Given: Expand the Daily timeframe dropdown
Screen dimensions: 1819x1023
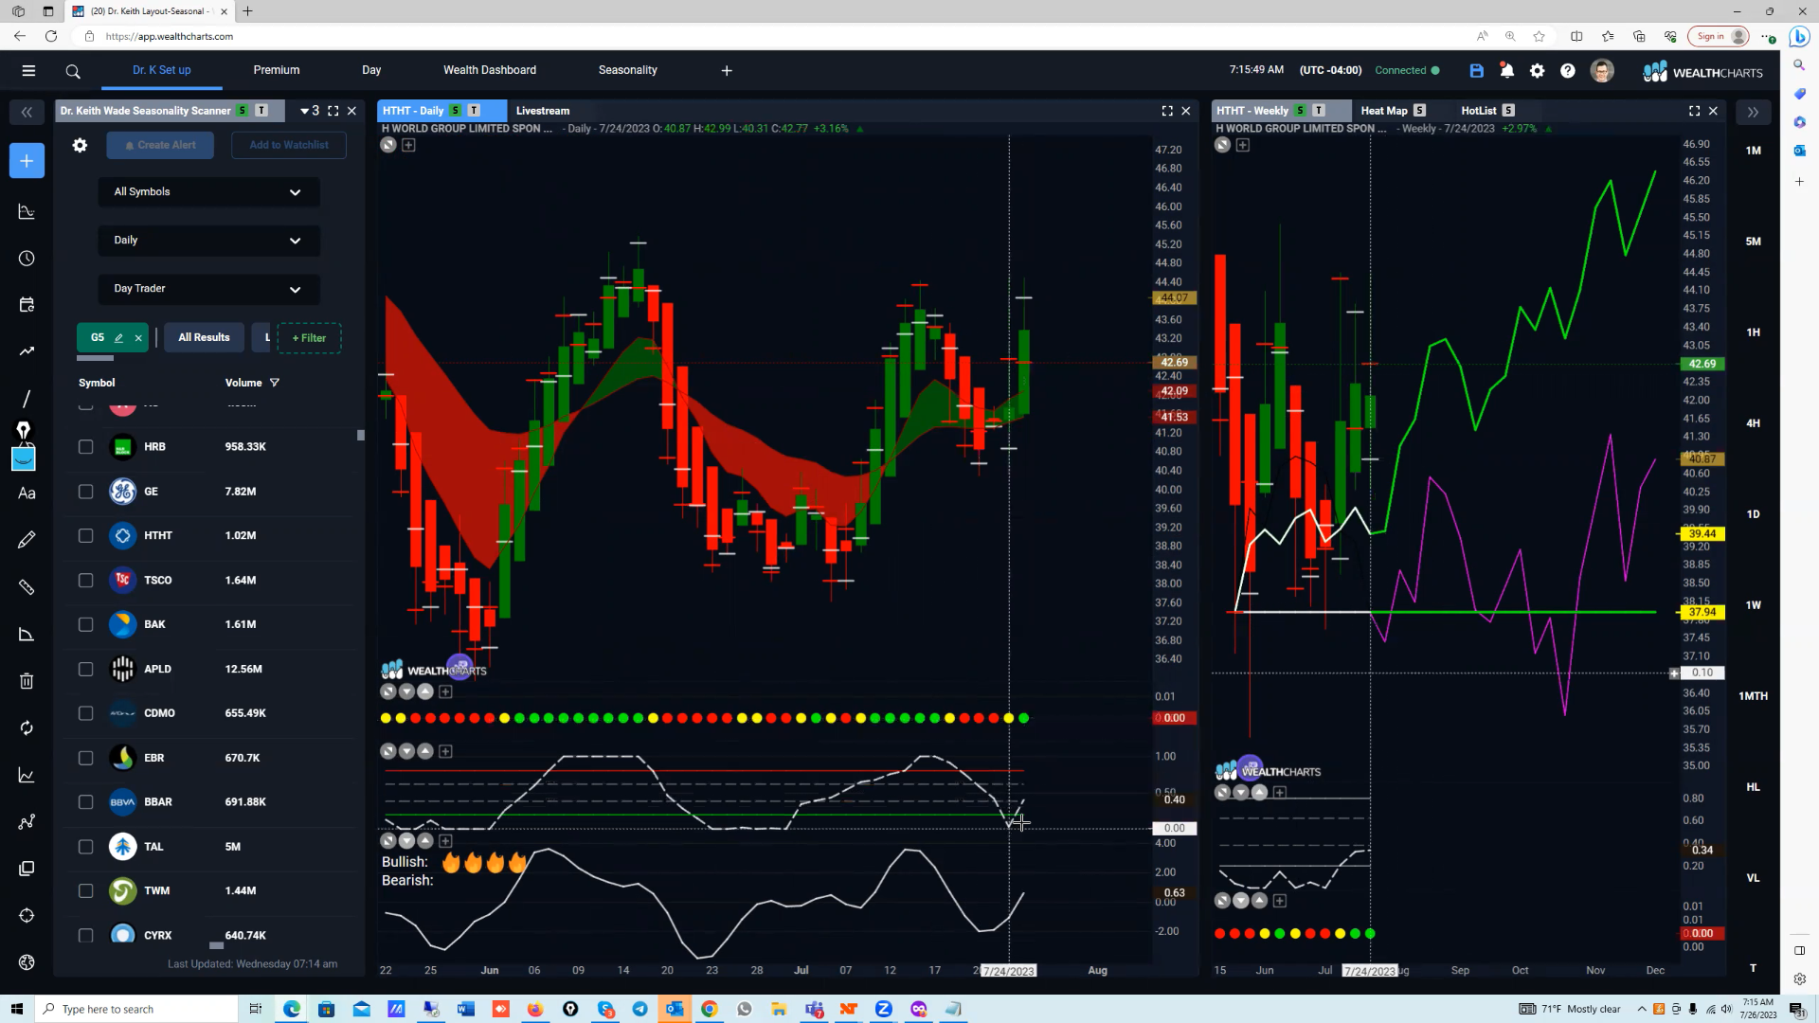Looking at the screenshot, I should (x=208, y=241).
